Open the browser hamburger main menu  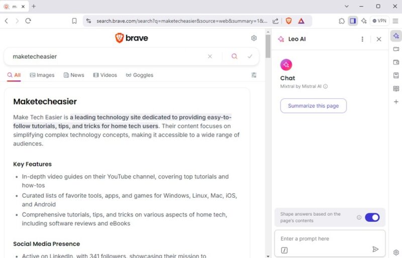[x=395, y=21]
